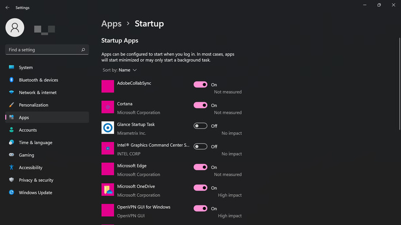Go to Windows Update section
Image resolution: width=401 pixels, height=225 pixels.
[x=35, y=193]
